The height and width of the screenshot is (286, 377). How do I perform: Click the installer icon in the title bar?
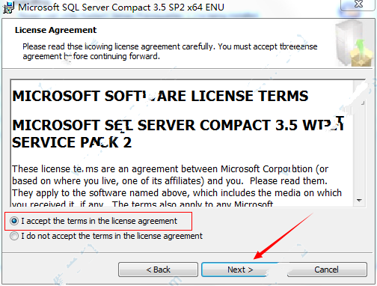(8, 7)
